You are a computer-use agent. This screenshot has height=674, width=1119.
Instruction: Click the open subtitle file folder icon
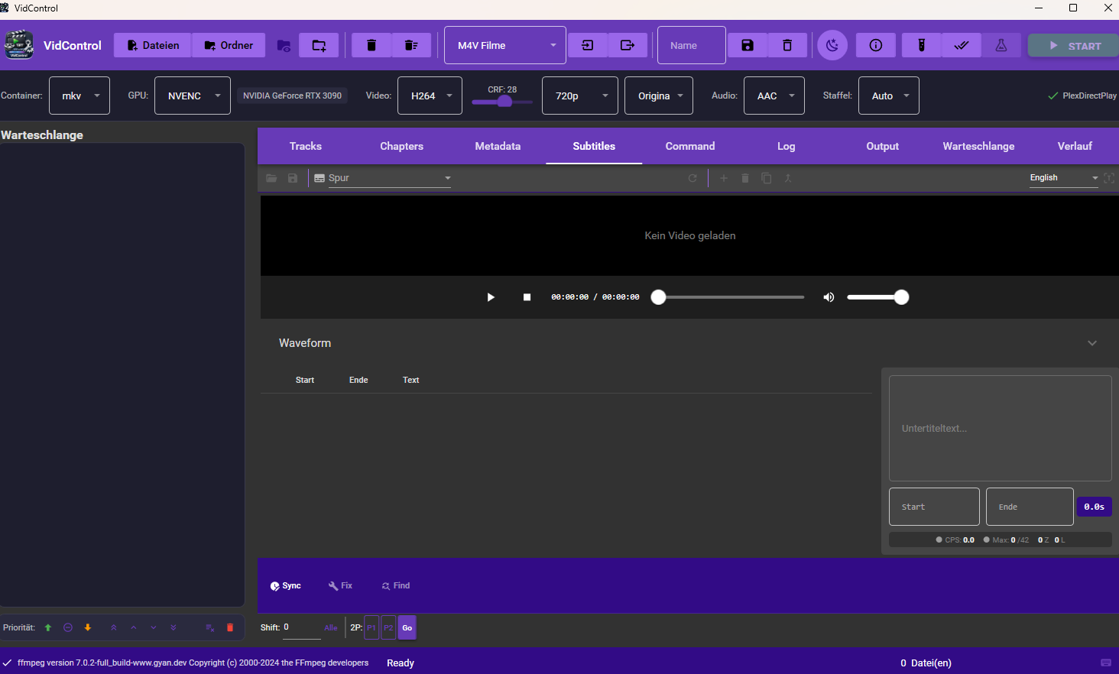271,178
